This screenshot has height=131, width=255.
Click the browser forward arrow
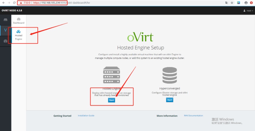(x=9, y=3)
